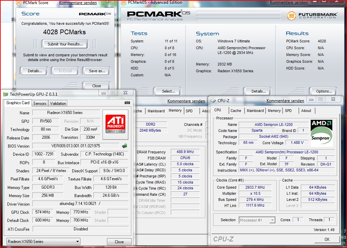The width and height of the screenshot is (347, 248).
Task: Click the Bus Speed 279.4 MHz value
Action: pos(255,199)
